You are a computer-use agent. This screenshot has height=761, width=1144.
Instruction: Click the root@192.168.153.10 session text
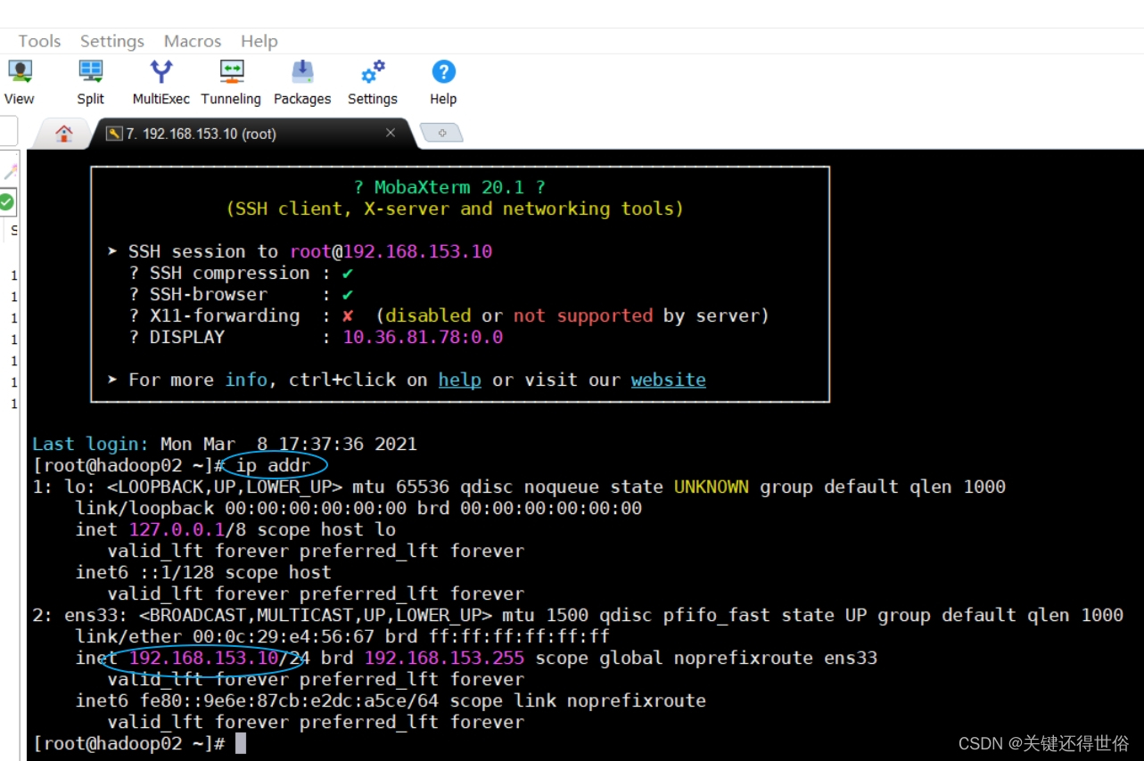coord(391,251)
